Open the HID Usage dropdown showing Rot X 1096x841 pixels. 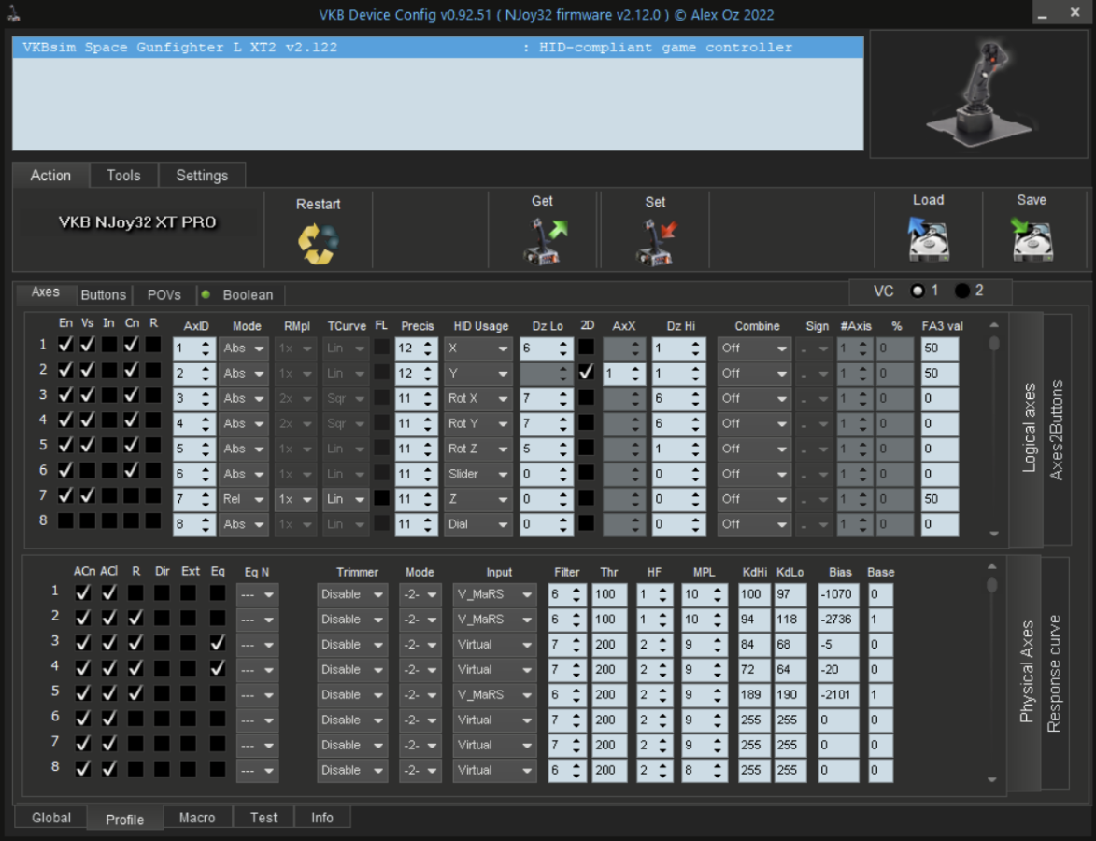pos(478,398)
